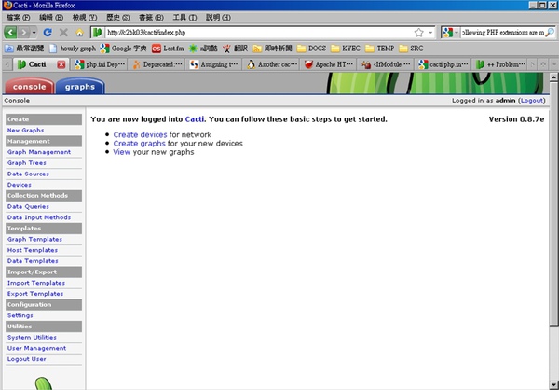Click into the Google search box
Viewport: 559px width, 390px height.
click(x=503, y=33)
